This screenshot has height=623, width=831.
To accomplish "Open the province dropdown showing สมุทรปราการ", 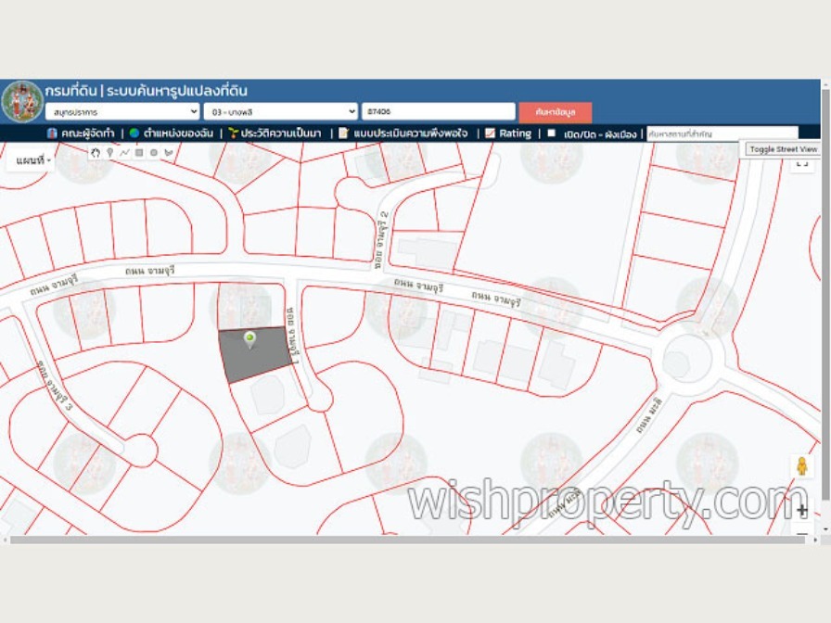I will (x=122, y=112).
